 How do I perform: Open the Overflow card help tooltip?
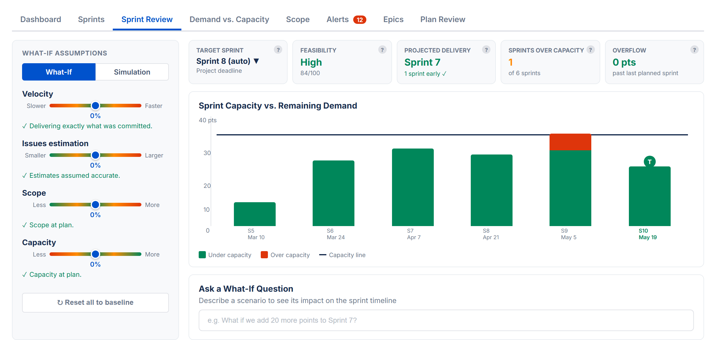[695, 50]
